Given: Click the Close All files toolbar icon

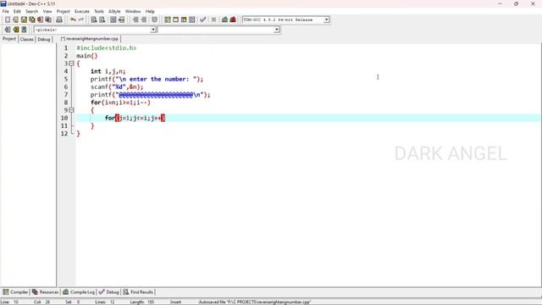Looking at the screenshot, I should click(49, 19).
